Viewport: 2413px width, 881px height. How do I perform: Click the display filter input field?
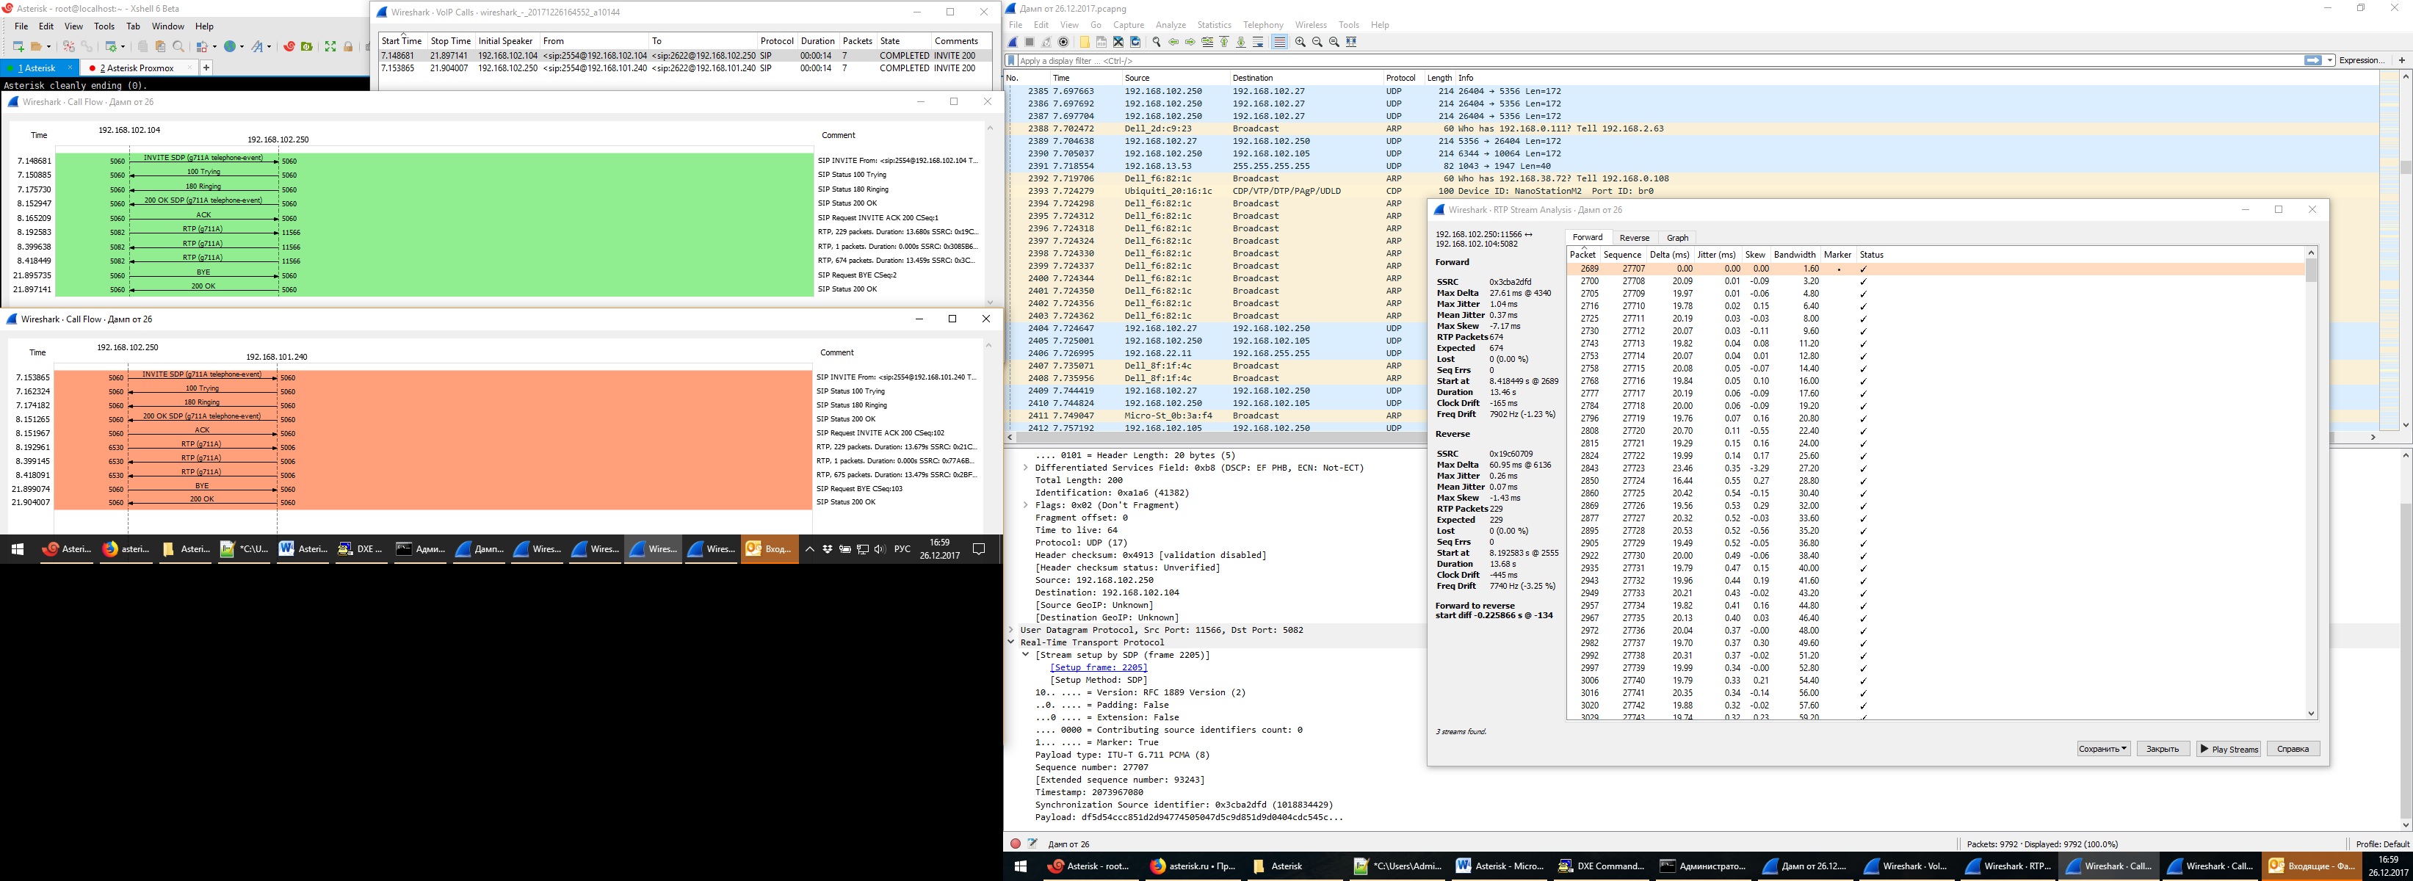[x=1593, y=61]
